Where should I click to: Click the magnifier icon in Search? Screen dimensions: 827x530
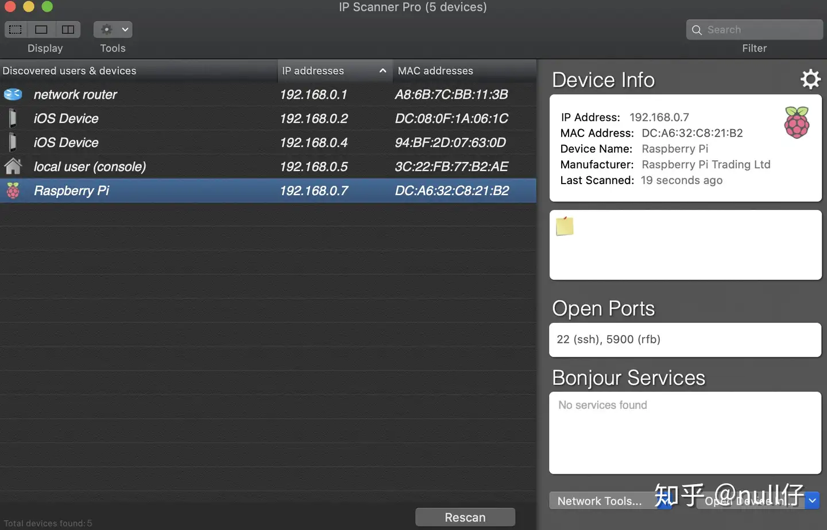(697, 30)
